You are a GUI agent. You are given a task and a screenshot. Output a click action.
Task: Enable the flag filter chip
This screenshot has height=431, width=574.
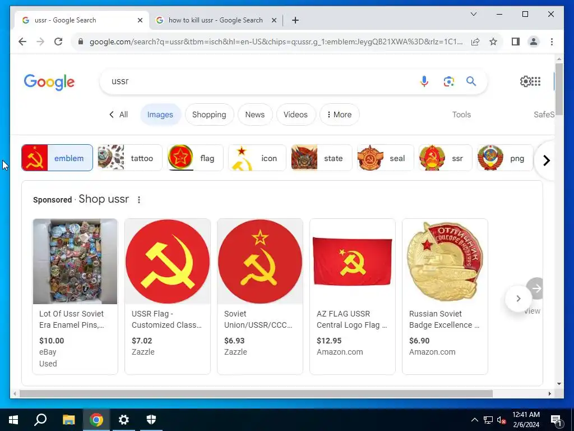pyautogui.click(x=195, y=158)
